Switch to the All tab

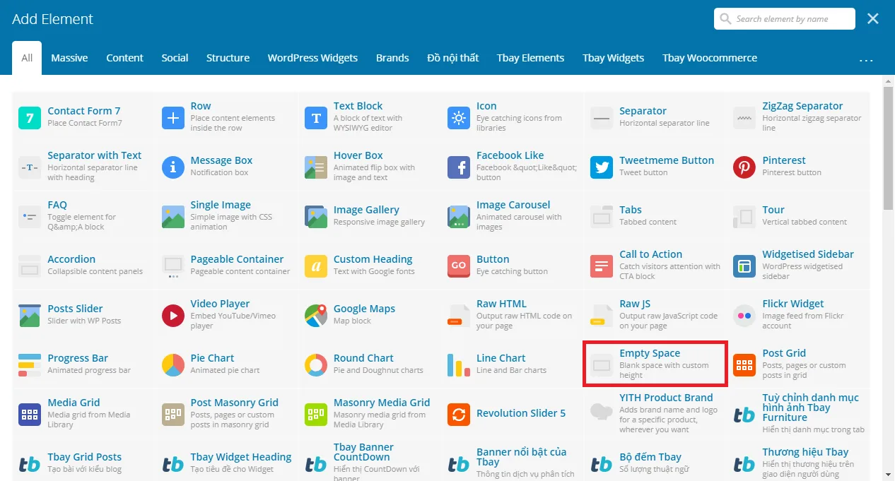click(27, 58)
